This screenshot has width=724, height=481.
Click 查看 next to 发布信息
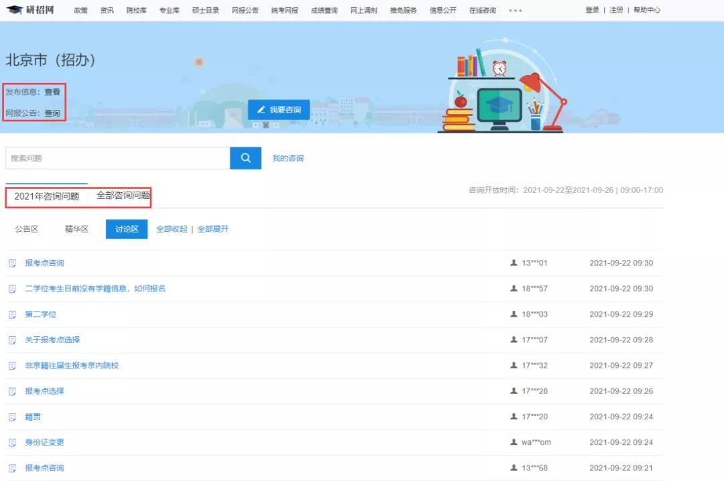click(x=52, y=92)
